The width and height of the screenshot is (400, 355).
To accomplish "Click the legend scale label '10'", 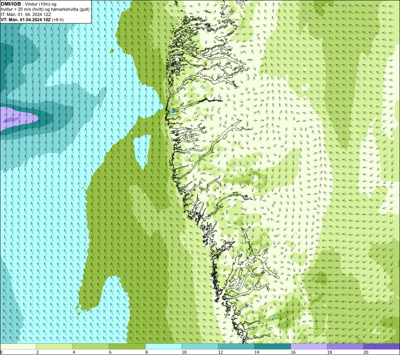I will pos(184,352).
